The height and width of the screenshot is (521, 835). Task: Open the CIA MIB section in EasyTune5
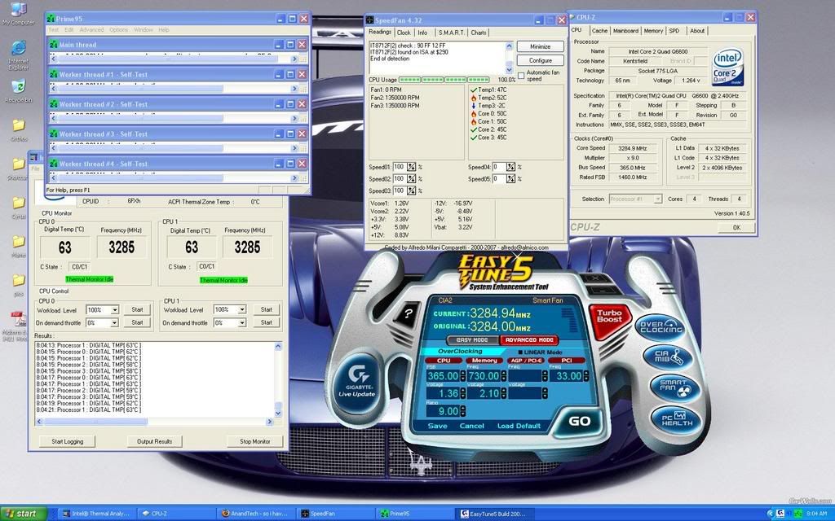point(669,357)
